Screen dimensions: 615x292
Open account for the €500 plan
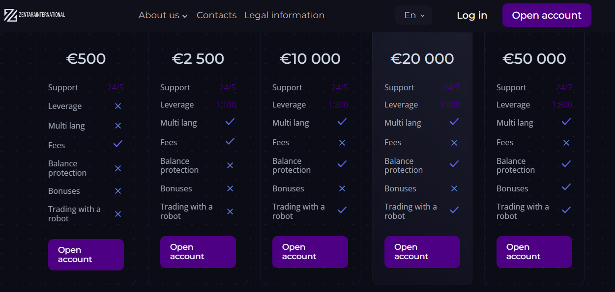86,255
